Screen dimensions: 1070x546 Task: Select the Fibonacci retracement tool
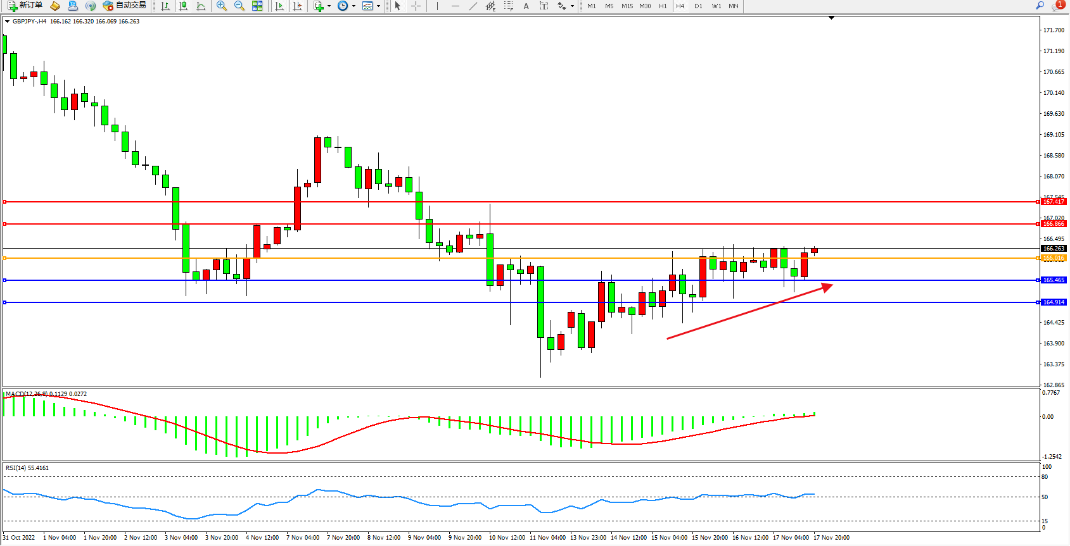click(508, 6)
